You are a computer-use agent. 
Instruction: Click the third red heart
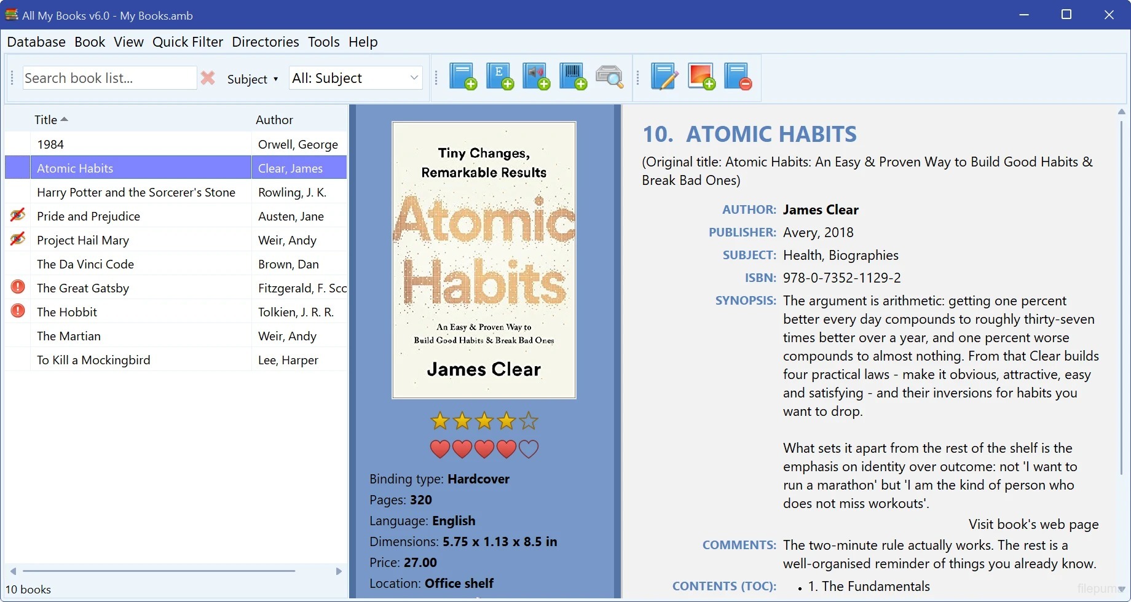coord(484,449)
